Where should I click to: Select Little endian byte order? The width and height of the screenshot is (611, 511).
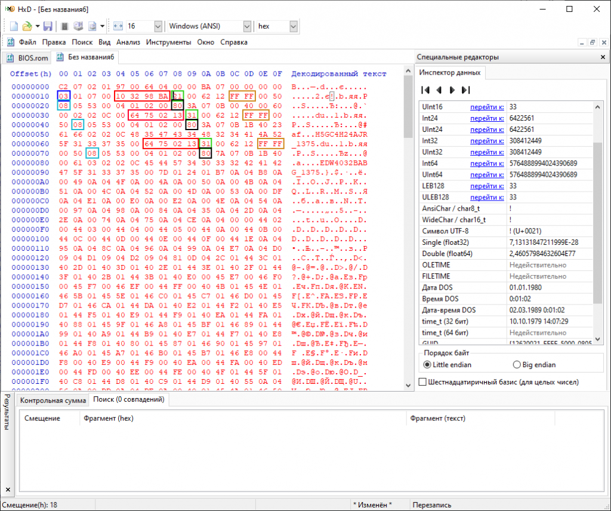(x=447, y=365)
